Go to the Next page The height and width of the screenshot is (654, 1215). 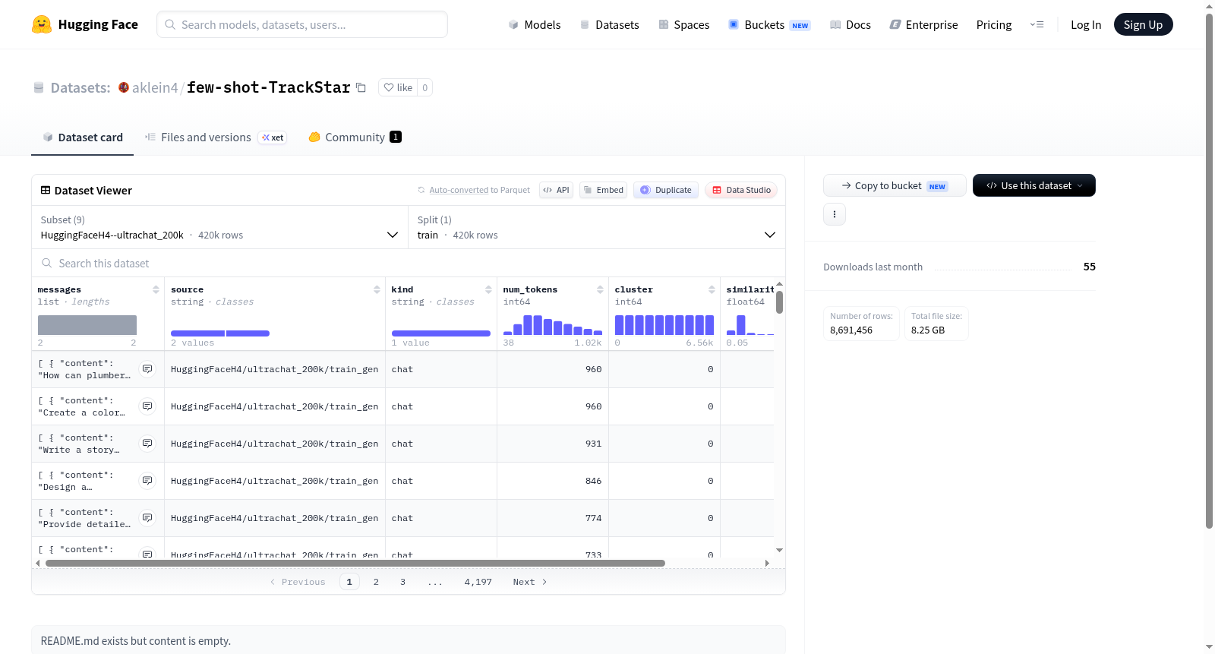530,582
